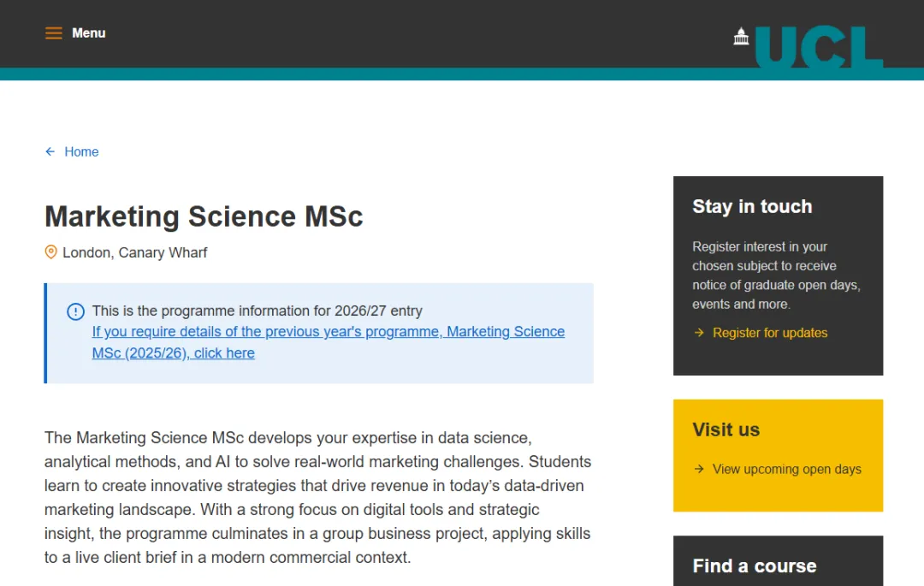This screenshot has height=586, width=924.
Task: Click the UCL dome building icon
Action: coord(742,36)
